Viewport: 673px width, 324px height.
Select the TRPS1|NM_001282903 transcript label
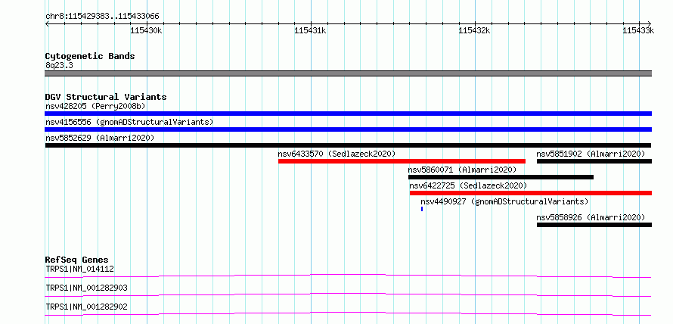(86, 288)
